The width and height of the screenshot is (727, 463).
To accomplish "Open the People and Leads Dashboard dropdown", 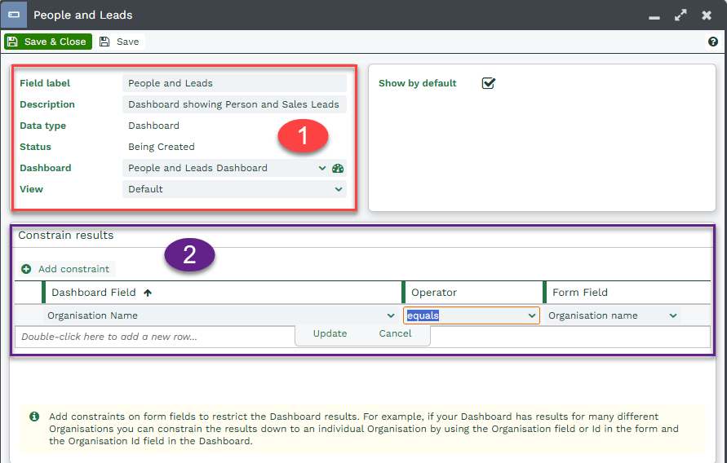I will (322, 168).
